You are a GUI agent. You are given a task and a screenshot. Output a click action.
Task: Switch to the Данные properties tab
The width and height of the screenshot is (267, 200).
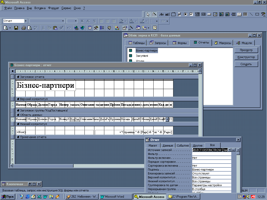(x=168, y=146)
